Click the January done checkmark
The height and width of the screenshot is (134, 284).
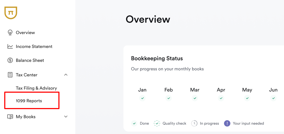[x=142, y=98]
